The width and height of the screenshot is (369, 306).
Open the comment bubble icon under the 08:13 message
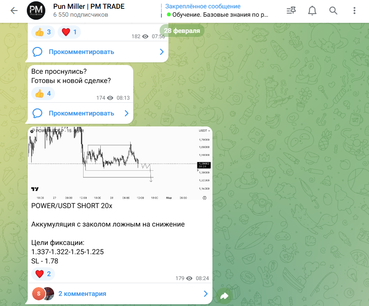(x=37, y=113)
